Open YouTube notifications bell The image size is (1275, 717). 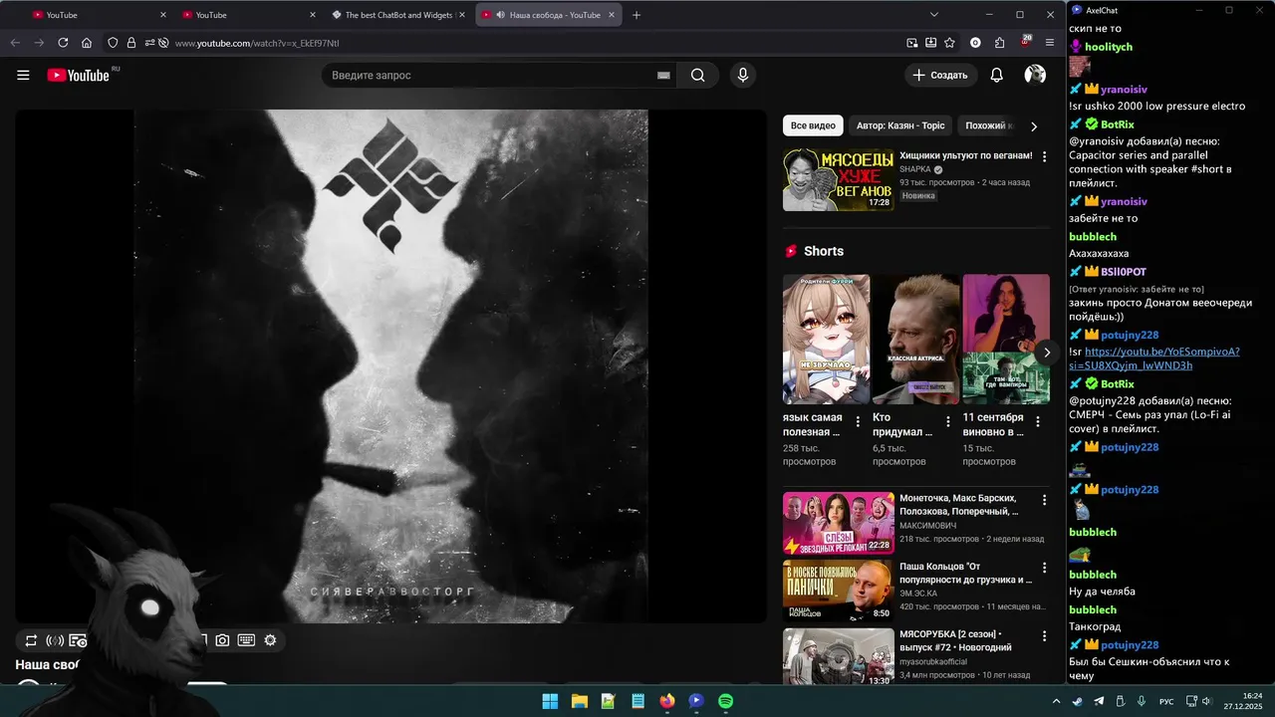(996, 75)
